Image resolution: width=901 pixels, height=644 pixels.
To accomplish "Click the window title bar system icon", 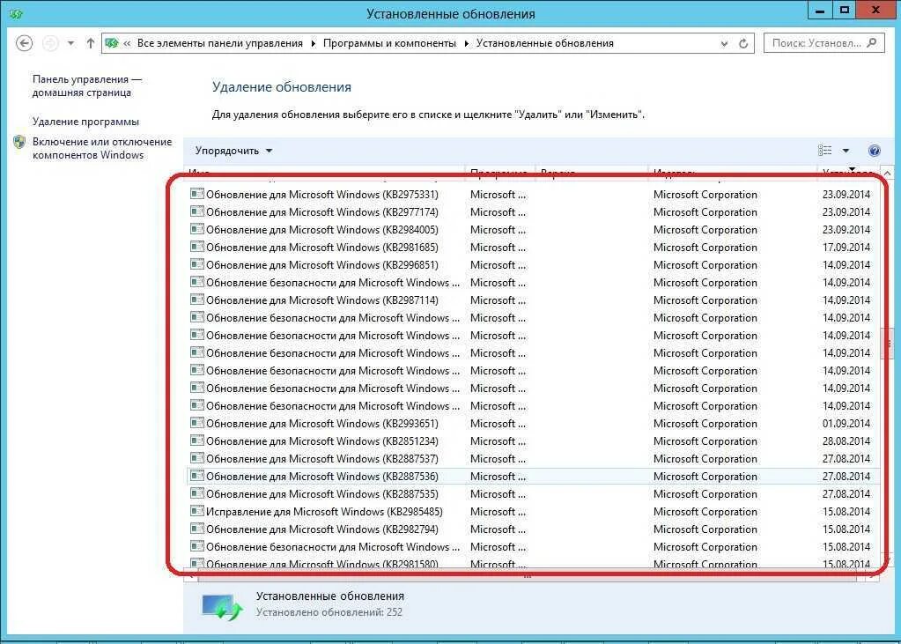I will point(16,14).
